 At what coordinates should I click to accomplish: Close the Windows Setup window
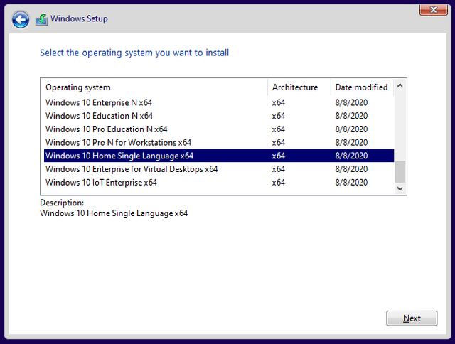click(x=433, y=10)
